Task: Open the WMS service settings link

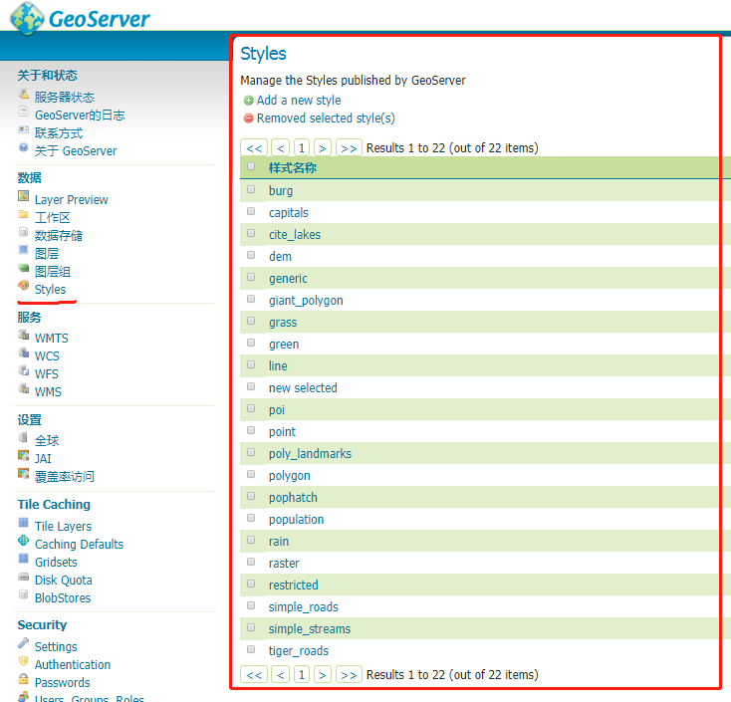Action: (x=48, y=392)
